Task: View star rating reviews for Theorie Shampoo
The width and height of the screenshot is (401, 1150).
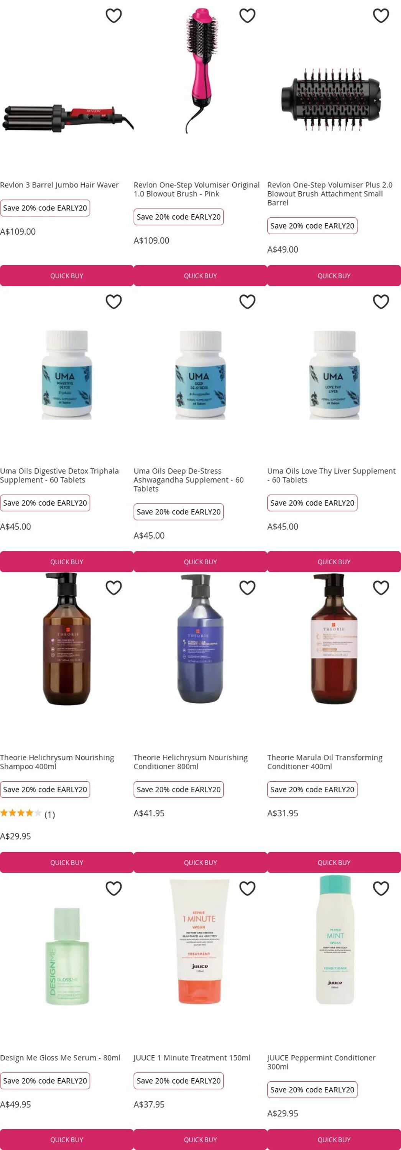Action: pyautogui.click(x=27, y=814)
